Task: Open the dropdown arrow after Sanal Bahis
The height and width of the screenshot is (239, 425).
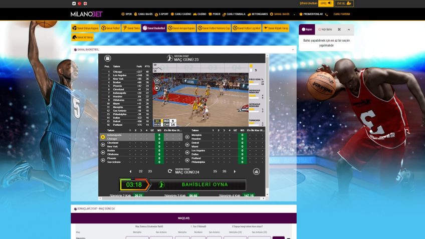Action: [294, 15]
